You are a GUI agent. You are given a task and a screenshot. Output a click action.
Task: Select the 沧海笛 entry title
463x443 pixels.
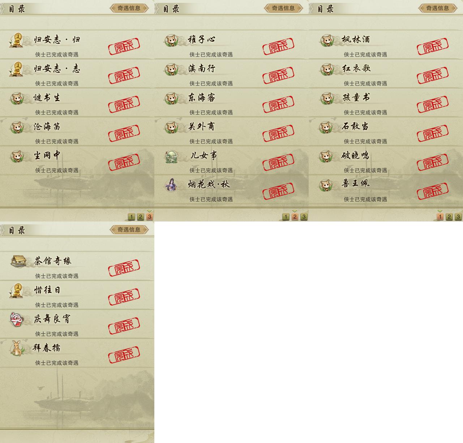(47, 126)
